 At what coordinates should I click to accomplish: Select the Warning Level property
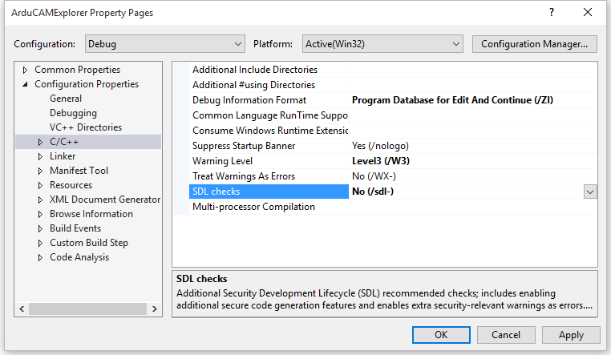point(269,161)
